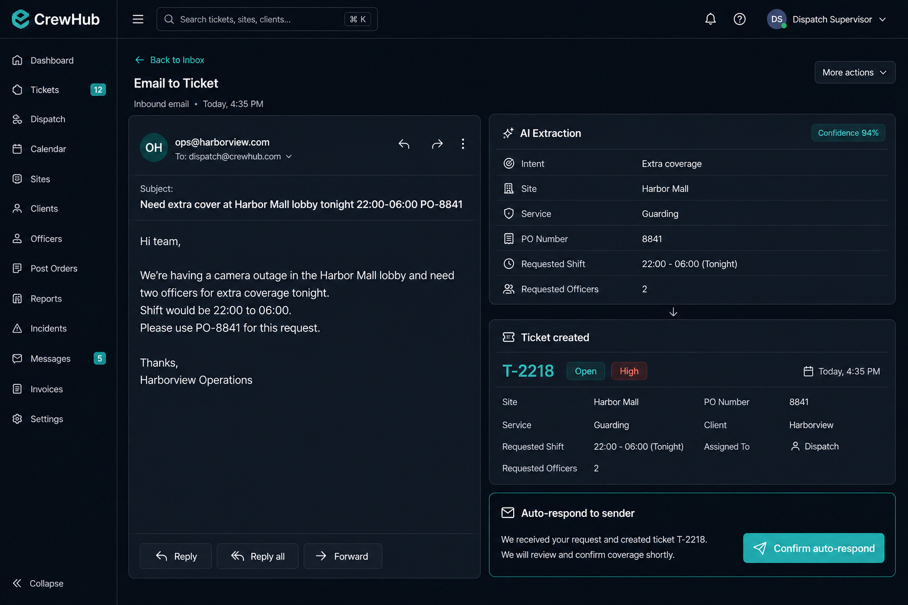908x605 pixels.
Task: Click the Confidence 94% badge
Action: click(848, 133)
